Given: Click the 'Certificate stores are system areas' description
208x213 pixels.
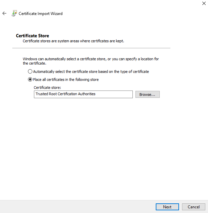Looking at the screenshot, I should pyautogui.click(x=73, y=41).
